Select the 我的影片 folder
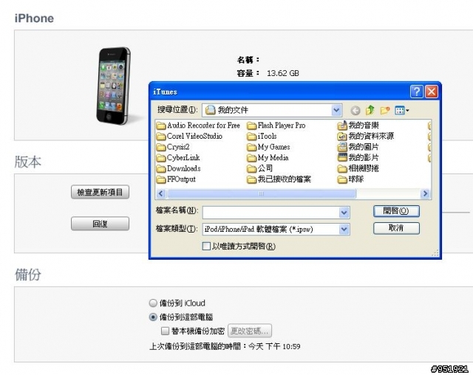The height and width of the screenshot is (375, 473). [x=358, y=158]
